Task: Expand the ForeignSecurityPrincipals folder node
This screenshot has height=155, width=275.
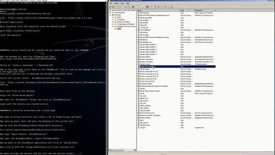Action: (x=113, y=24)
